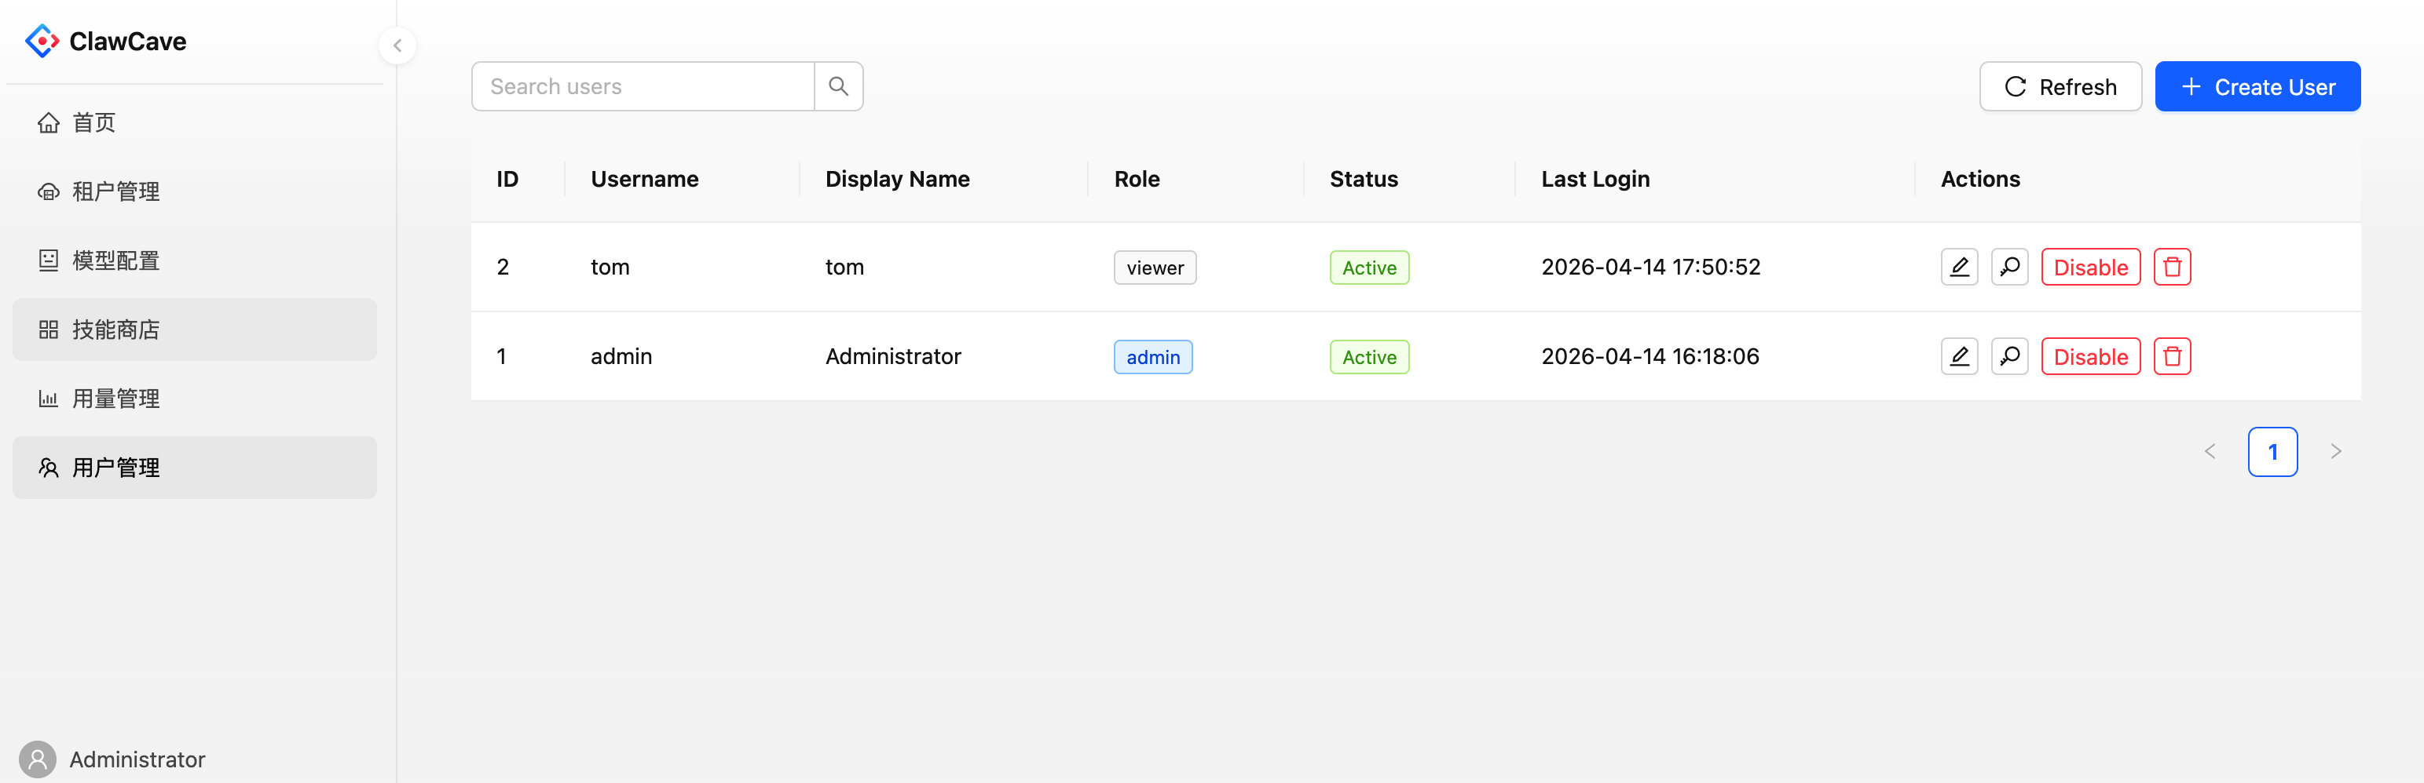Open 租户管理 in the sidebar
This screenshot has height=783, width=2424.
point(115,191)
